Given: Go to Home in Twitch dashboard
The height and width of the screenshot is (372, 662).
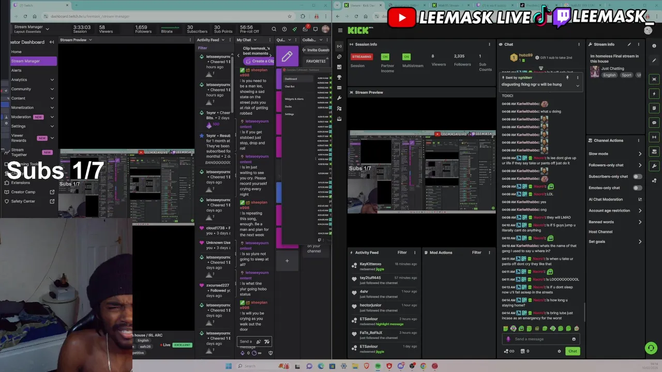Looking at the screenshot, I should point(17,52).
